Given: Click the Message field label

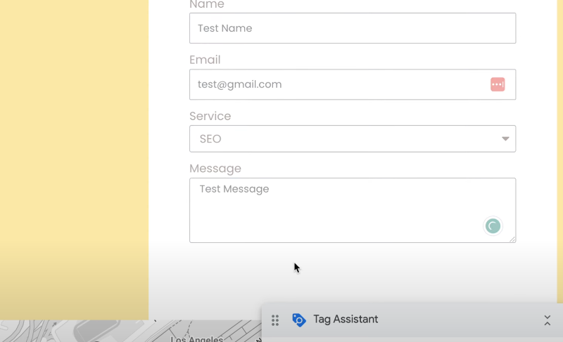Looking at the screenshot, I should click(x=215, y=169).
